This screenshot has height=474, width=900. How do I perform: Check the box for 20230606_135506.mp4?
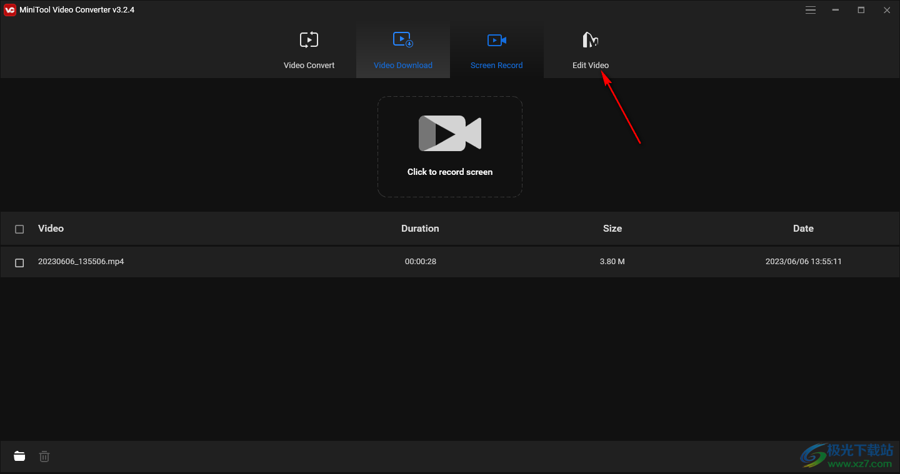[x=19, y=263]
